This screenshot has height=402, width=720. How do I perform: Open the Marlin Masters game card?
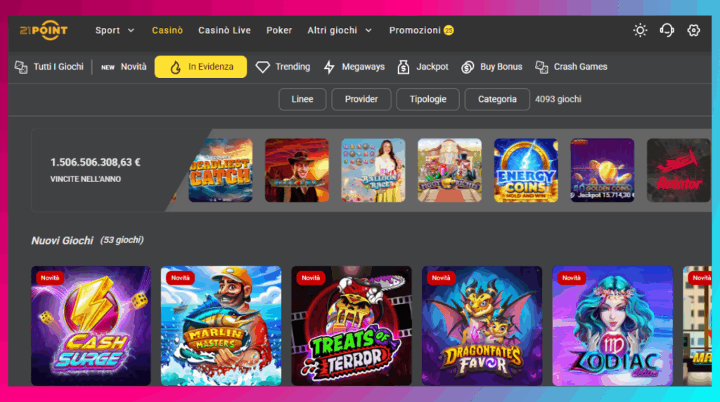point(221,326)
